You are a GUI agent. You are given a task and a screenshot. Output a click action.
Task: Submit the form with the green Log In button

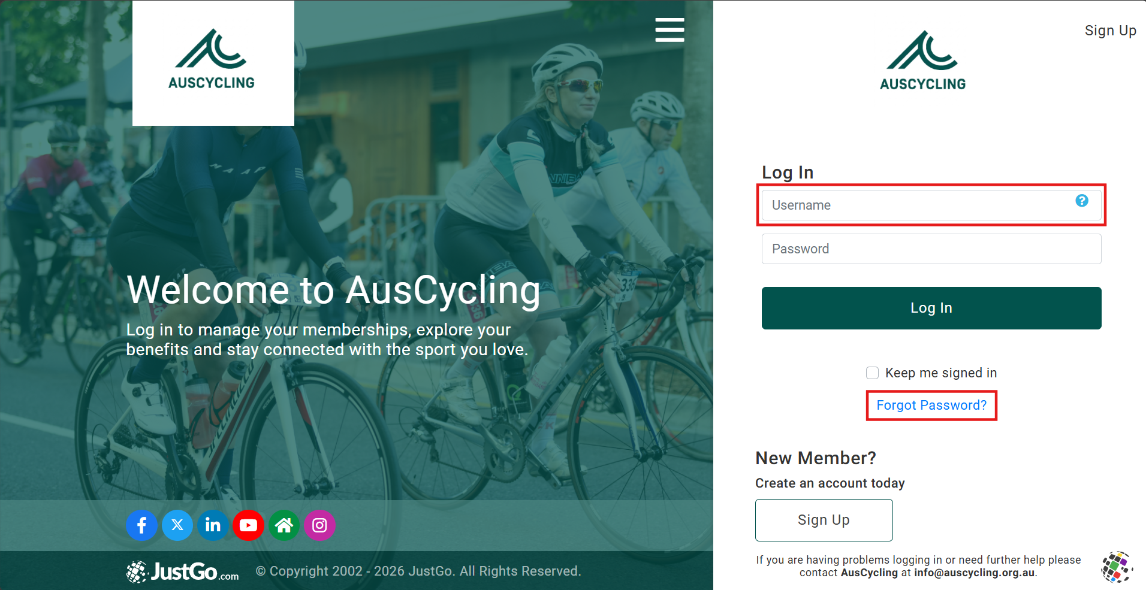coord(931,308)
